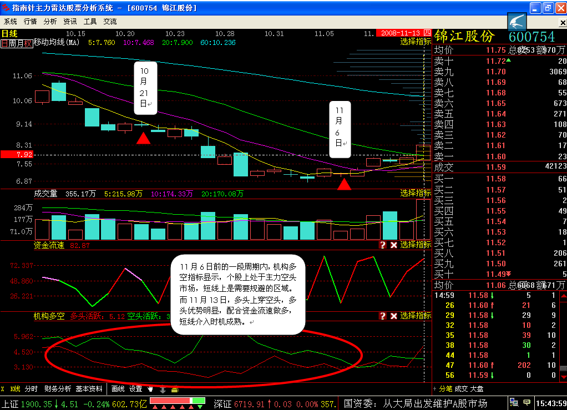Switch chart period to 月 (monthly)
The image size is (567, 410).
tap(20, 43)
